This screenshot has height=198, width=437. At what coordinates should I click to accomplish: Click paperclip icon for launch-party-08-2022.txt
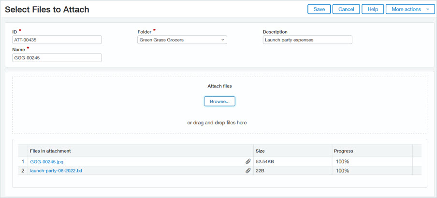click(x=248, y=171)
